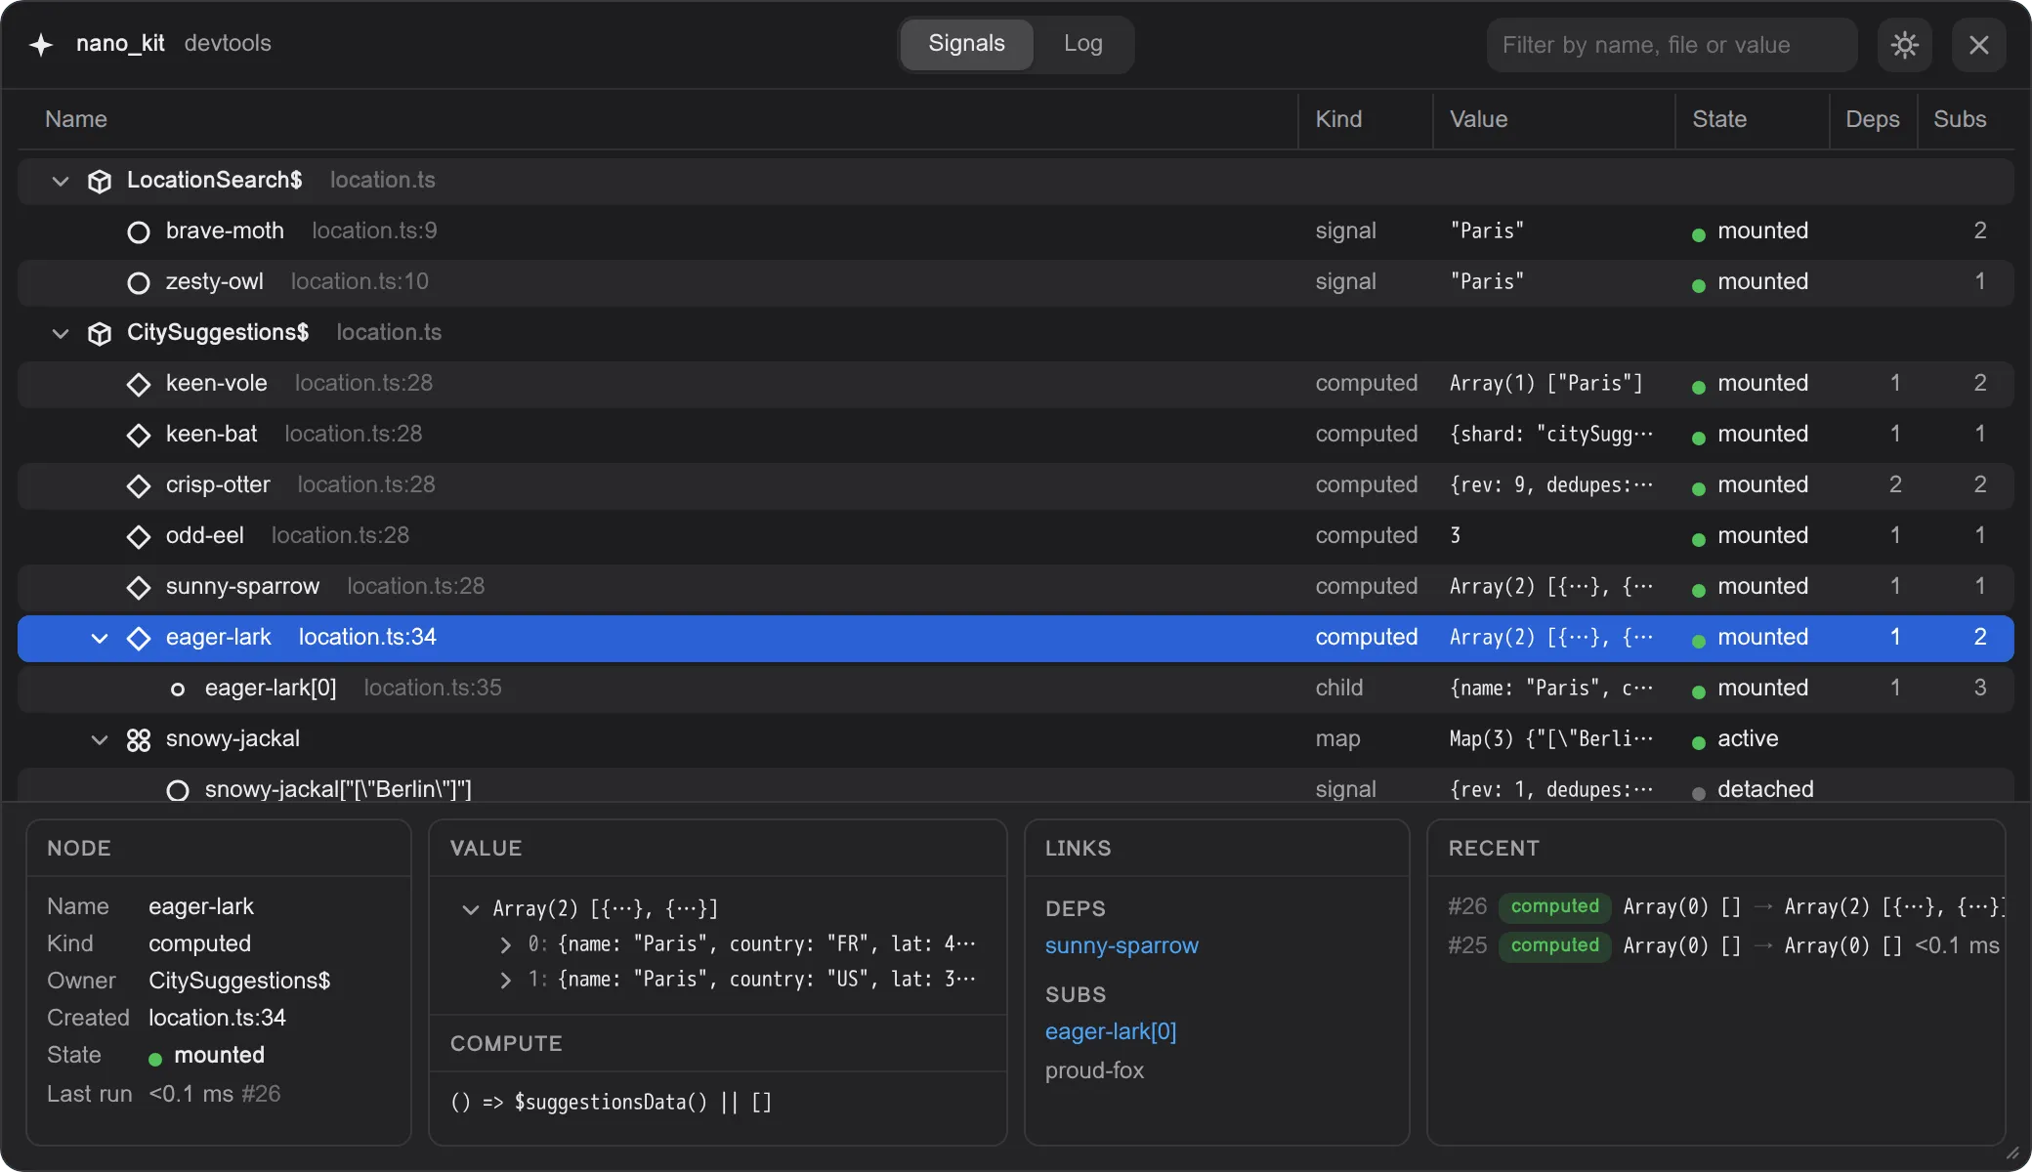
Task: Open location.ts:34 in the eager-lark row
Action: [367, 637]
